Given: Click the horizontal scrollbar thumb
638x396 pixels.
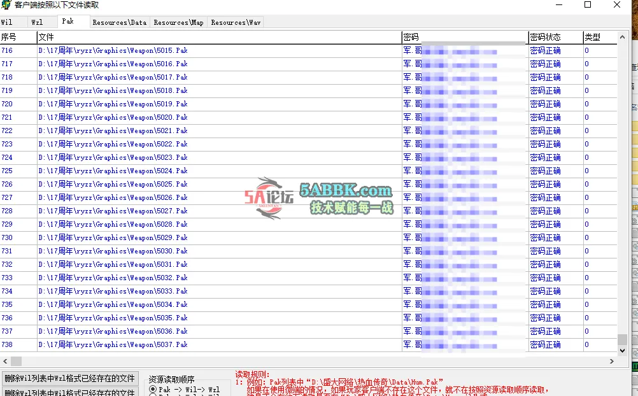Looking at the screenshot, I should [17, 361].
